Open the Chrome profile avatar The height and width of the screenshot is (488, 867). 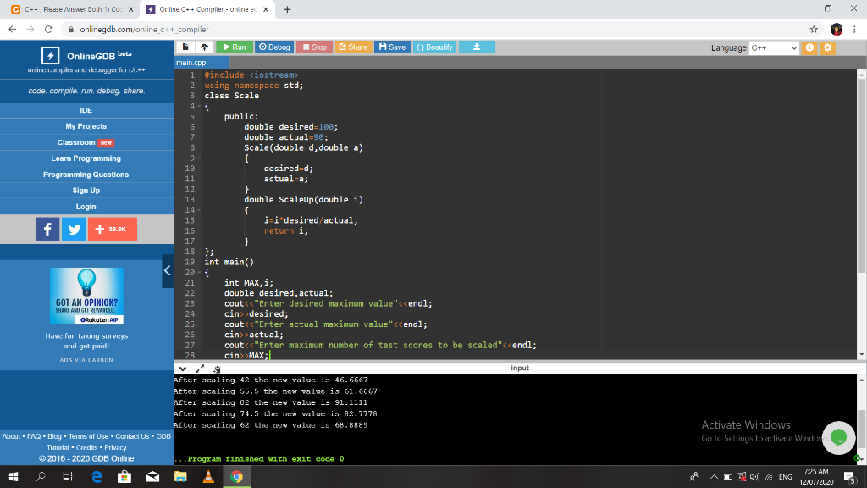[836, 30]
